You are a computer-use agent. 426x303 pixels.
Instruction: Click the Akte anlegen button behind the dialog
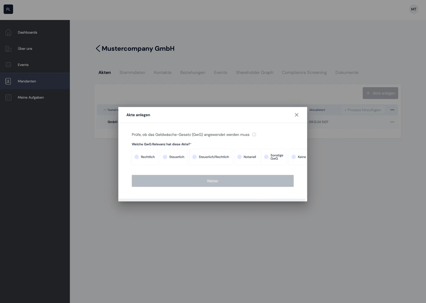pos(380,93)
